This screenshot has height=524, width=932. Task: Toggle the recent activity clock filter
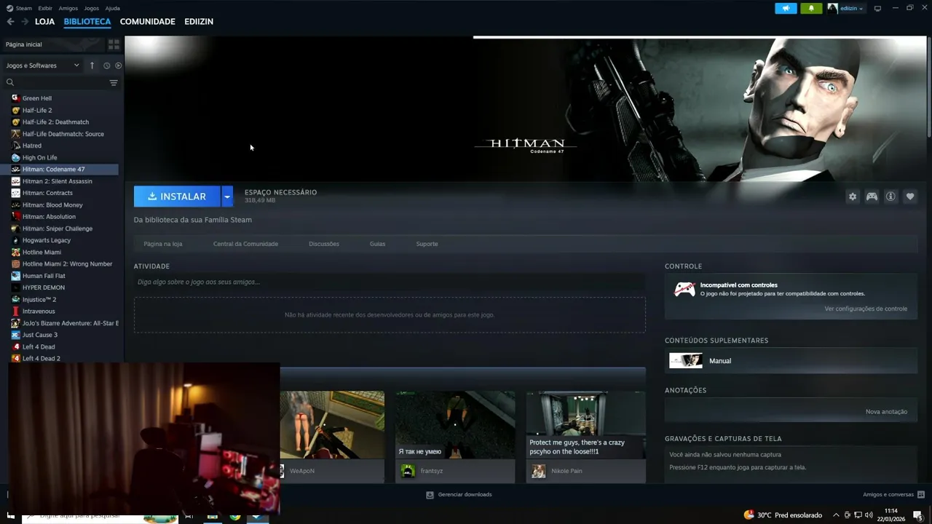106,65
